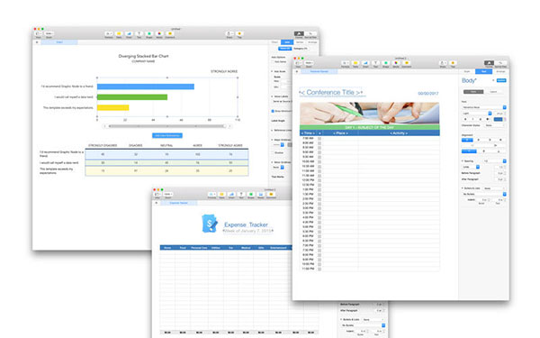
Task: Click Shape icon in Expense Tracker window toolbar
Action: tap(251, 195)
